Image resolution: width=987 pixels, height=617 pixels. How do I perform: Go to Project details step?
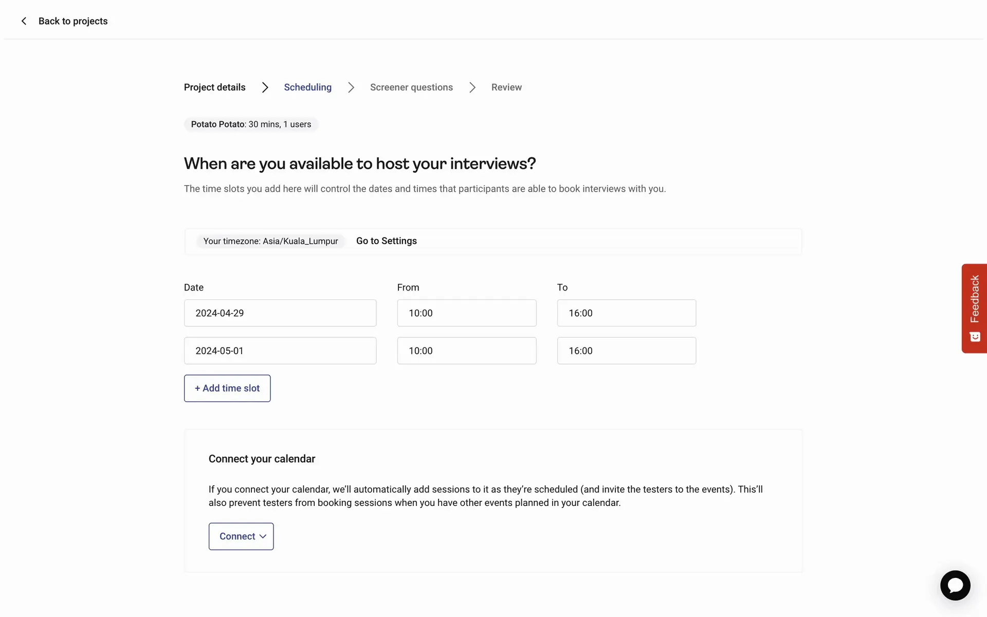coord(214,87)
